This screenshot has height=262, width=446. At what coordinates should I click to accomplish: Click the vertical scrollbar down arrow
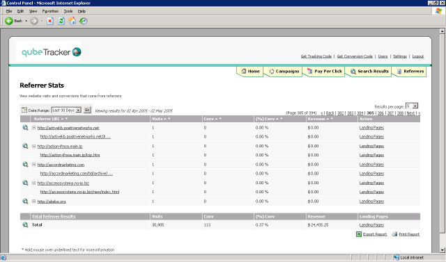click(443, 250)
